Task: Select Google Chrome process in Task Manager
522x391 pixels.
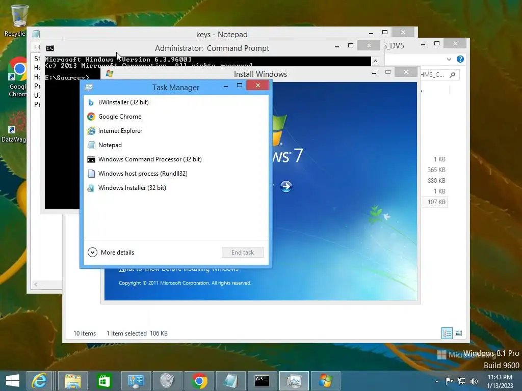Action: pos(176,117)
